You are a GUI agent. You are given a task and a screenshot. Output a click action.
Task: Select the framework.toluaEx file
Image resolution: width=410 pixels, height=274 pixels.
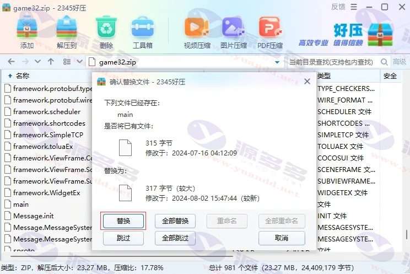(43, 146)
